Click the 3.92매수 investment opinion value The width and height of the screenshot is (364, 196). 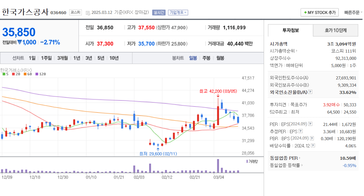(x=331, y=105)
